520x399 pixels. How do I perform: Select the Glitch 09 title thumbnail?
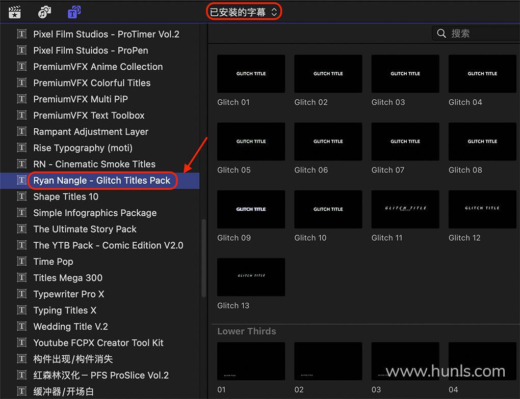251,209
